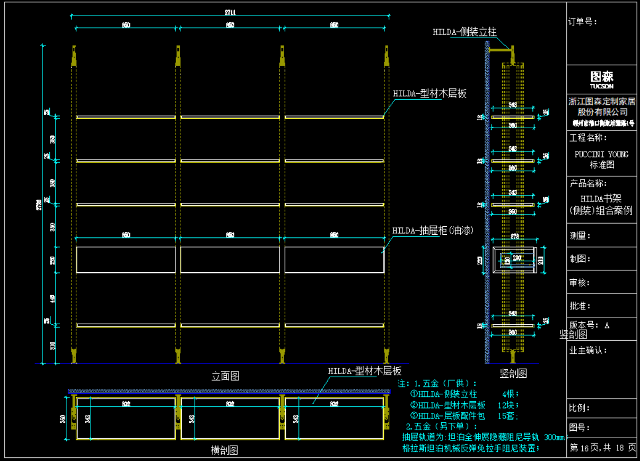The width and height of the screenshot is (640, 461).
Task: Click the 批准 field in title block
Action: (580, 306)
